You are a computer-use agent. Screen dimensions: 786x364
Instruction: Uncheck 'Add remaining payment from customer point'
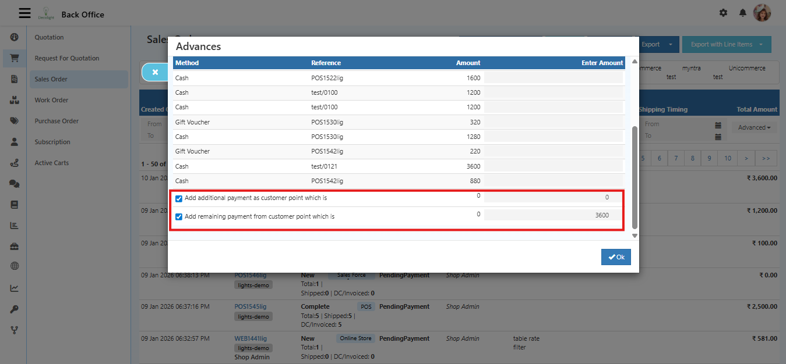tap(179, 217)
